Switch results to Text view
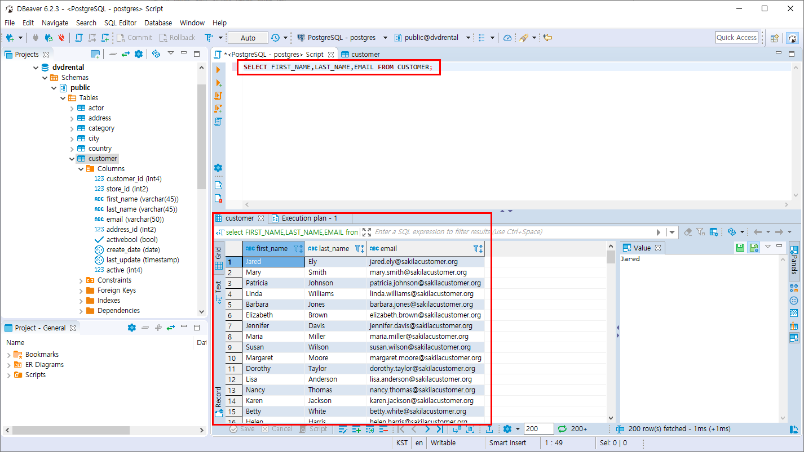Image resolution: width=804 pixels, height=452 pixels. point(219,293)
